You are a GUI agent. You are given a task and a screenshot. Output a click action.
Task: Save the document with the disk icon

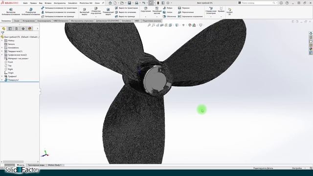pyautogui.click(x=129, y=3)
